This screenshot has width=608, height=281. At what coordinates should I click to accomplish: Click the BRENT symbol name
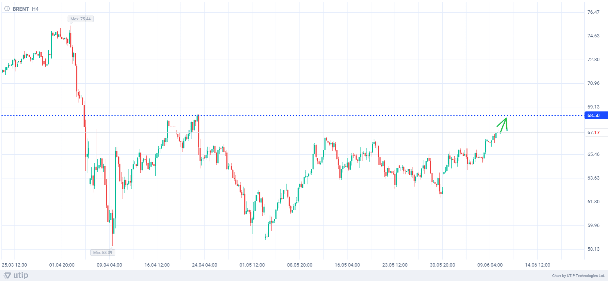click(x=20, y=9)
